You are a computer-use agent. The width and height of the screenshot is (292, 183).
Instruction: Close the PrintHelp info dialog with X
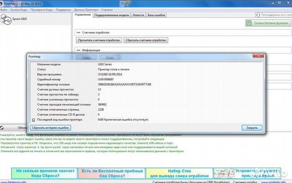[x=258, y=56]
